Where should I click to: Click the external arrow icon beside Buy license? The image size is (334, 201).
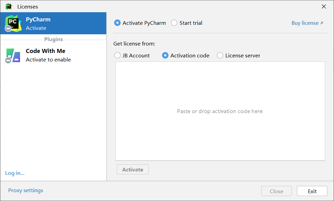(322, 23)
